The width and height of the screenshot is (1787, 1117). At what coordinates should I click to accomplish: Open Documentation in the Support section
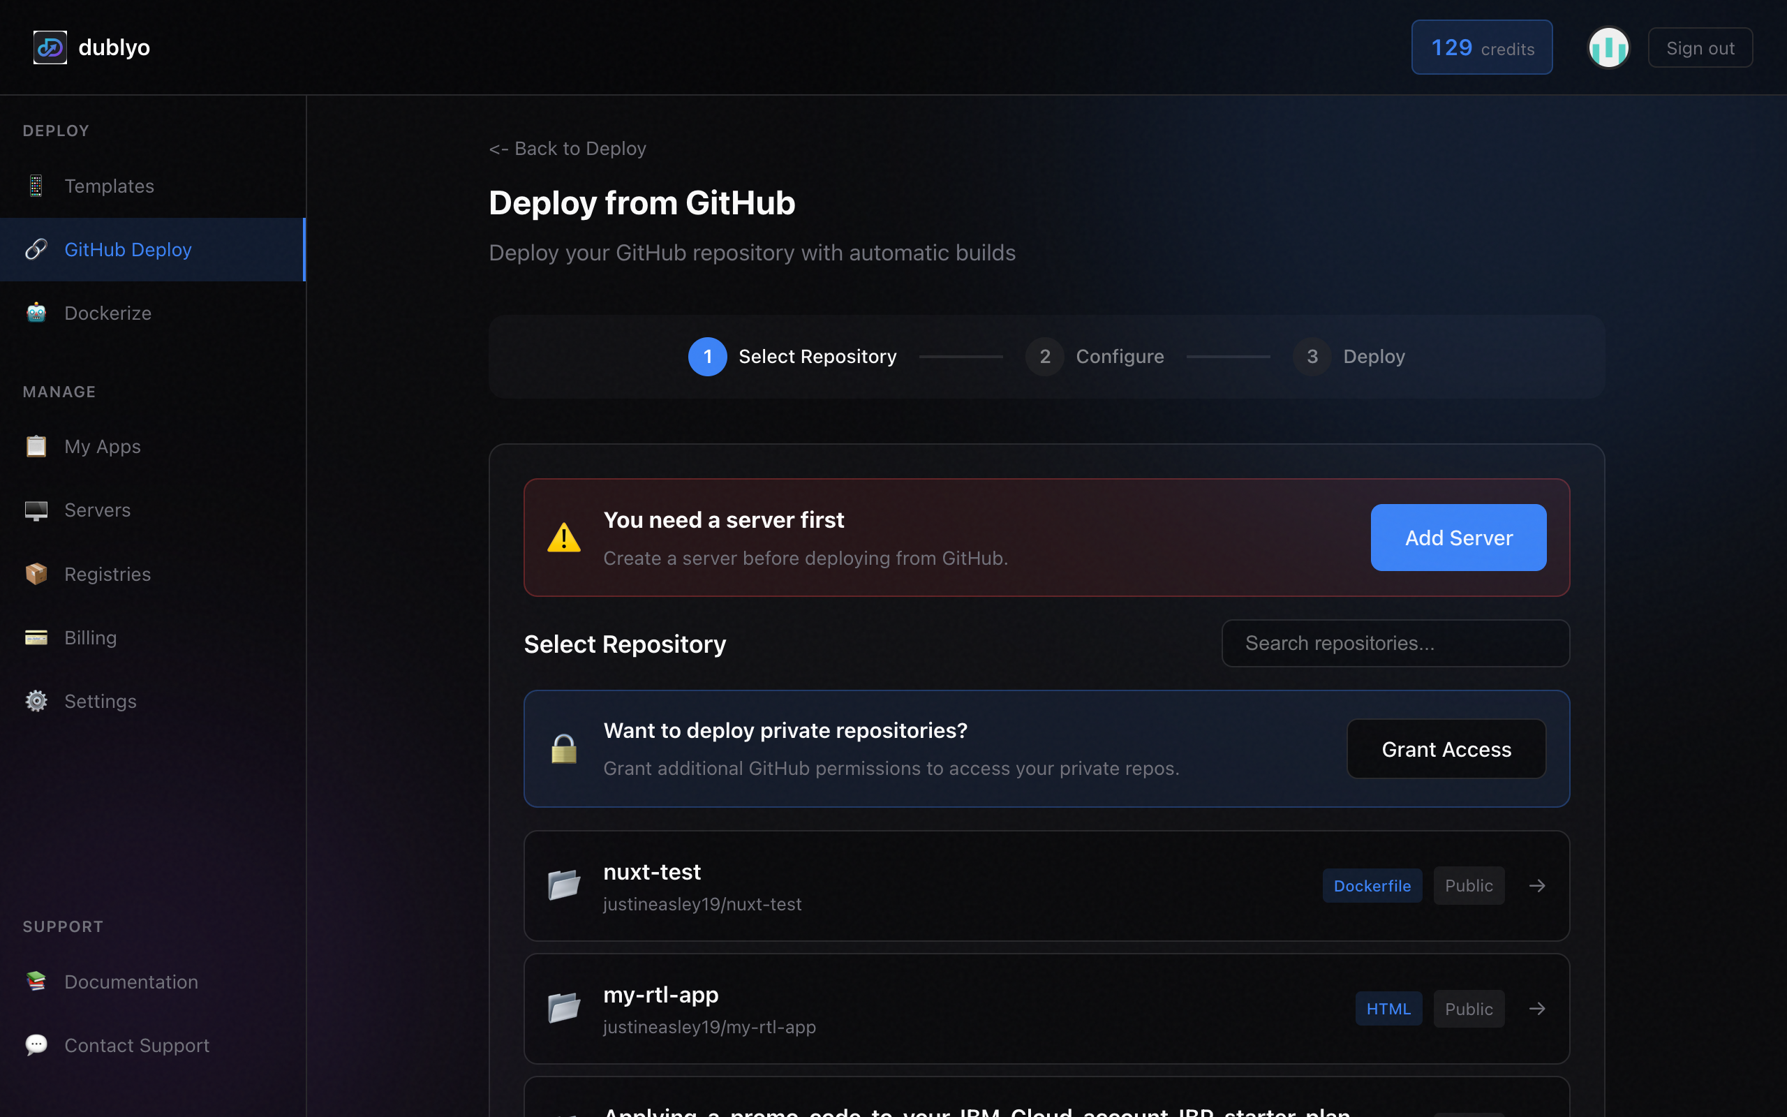[x=131, y=982]
